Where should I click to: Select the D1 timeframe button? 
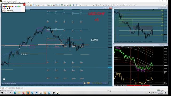point(130,5)
